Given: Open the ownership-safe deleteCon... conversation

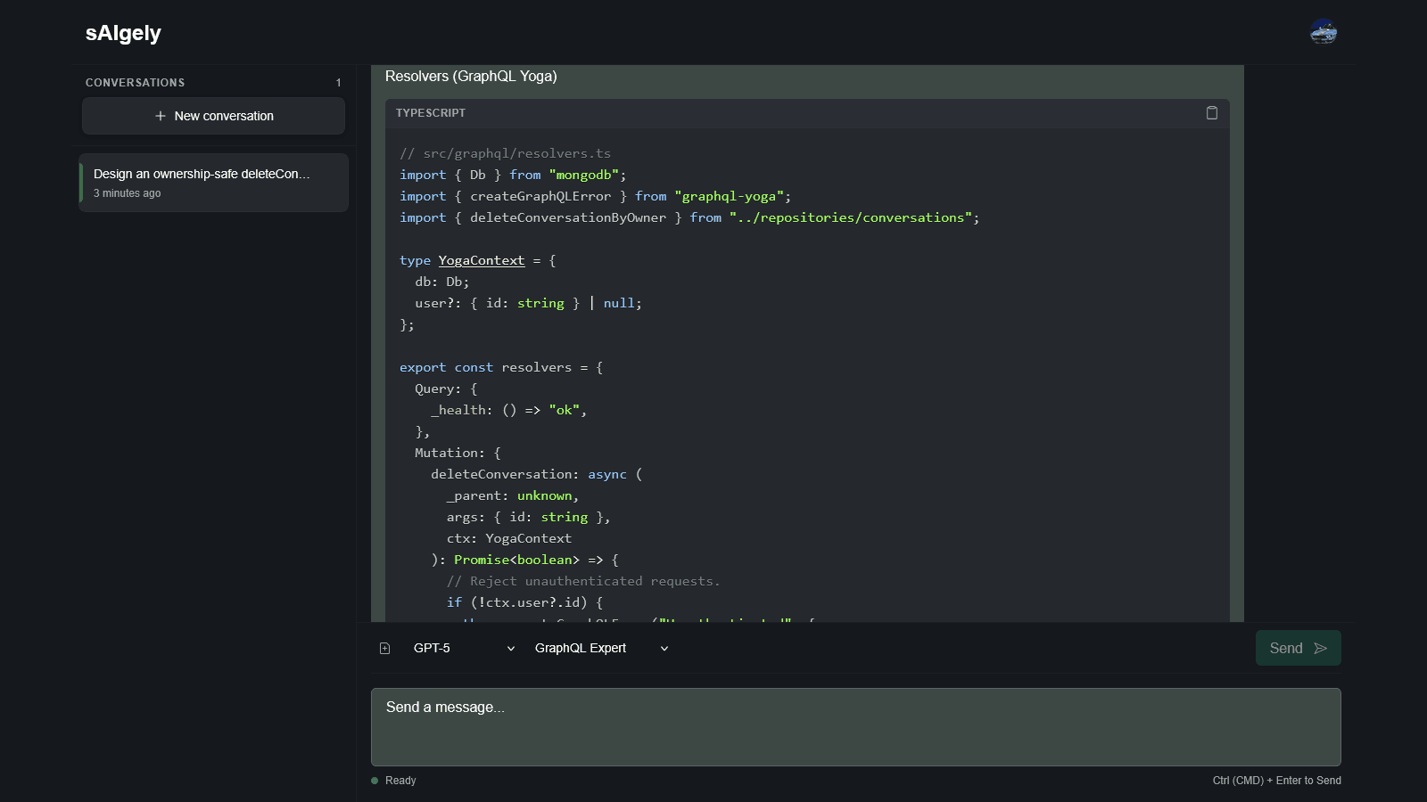Looking at the screenshot, I should click(214, 183).
